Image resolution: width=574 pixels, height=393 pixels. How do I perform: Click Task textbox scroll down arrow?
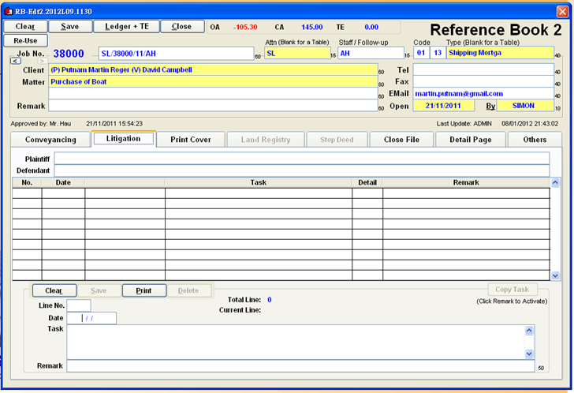[x=529, y=354]
